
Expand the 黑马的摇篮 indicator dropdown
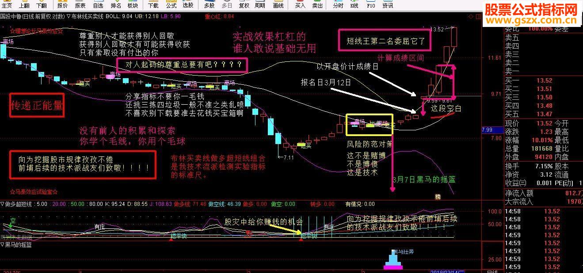[x=2, y=244]
